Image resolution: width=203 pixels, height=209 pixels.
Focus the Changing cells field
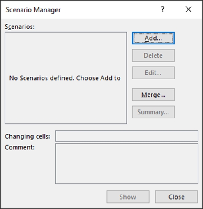click(127, 136)
